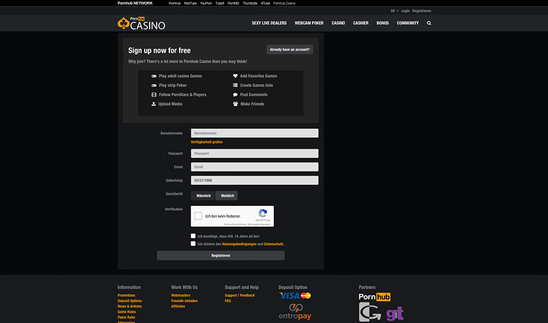This screenshot has width=548, height=323.
Task: Focus the Benutzername input field
Action: tap(254, 133)
